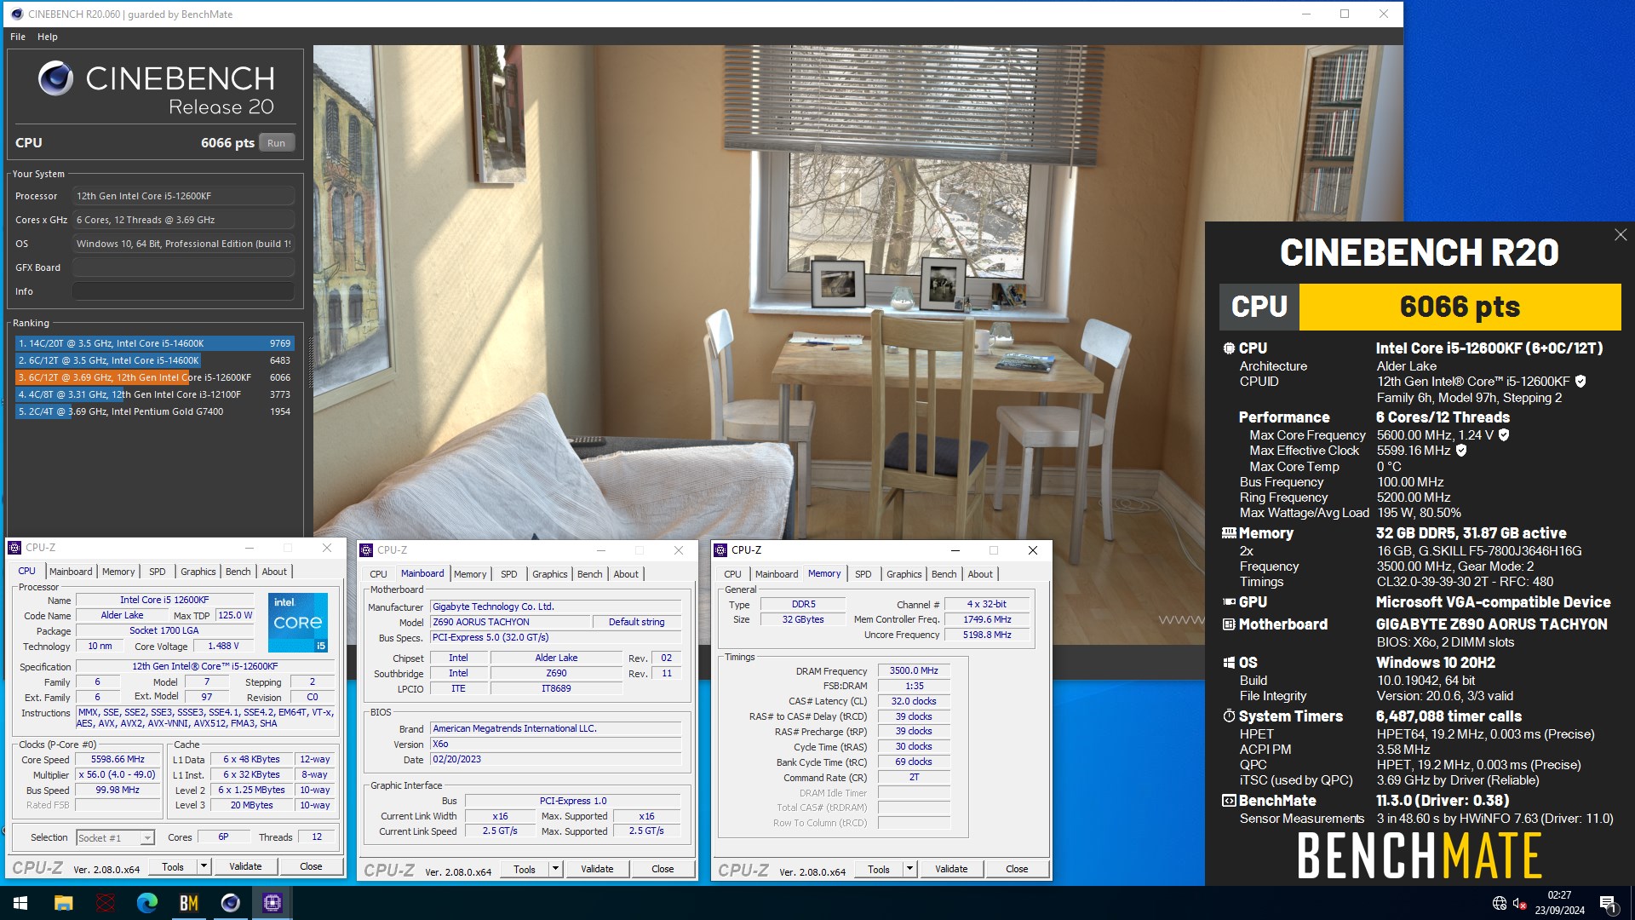The image size is (1635, 920).
Task: Click the CPU-Z icon in Mainboard window title
Action: tap(366, 550)
